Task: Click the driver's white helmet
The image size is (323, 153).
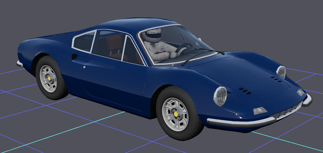Action: pyautogui.click(x=152, y=35)
